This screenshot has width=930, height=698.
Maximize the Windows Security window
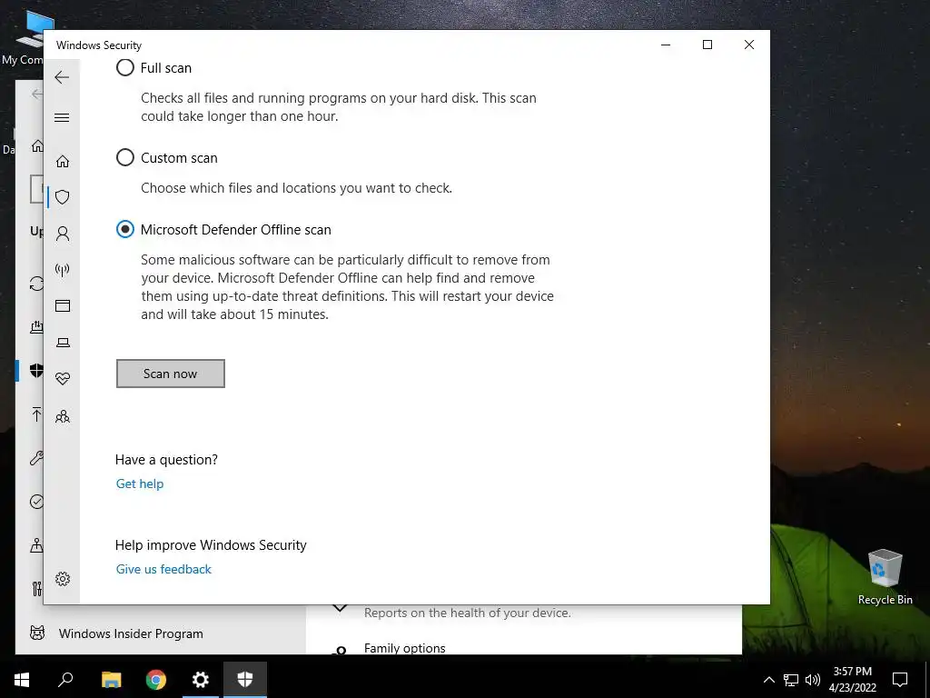click(707, 45)
